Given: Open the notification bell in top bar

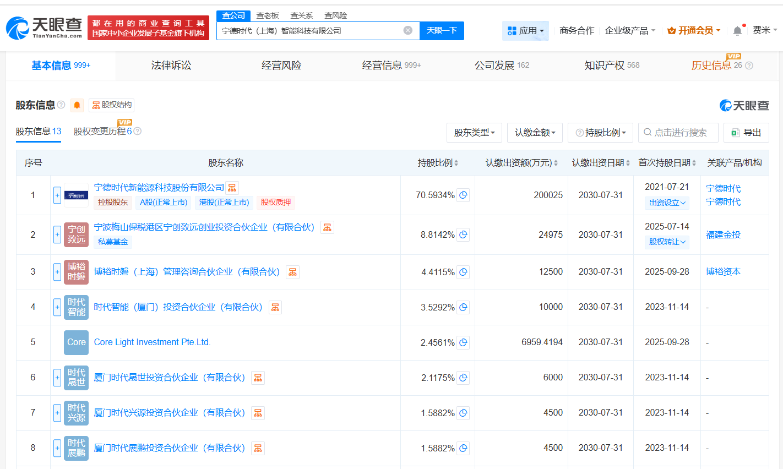Looking at the screenshot, I should pyautogui.click(x=737, y=30).
